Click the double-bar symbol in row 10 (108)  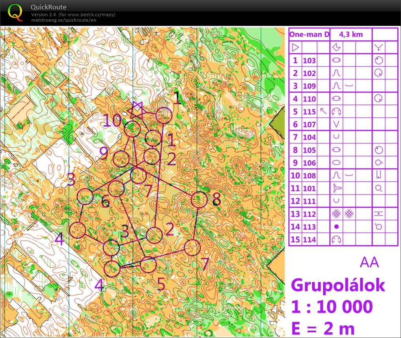379,175
